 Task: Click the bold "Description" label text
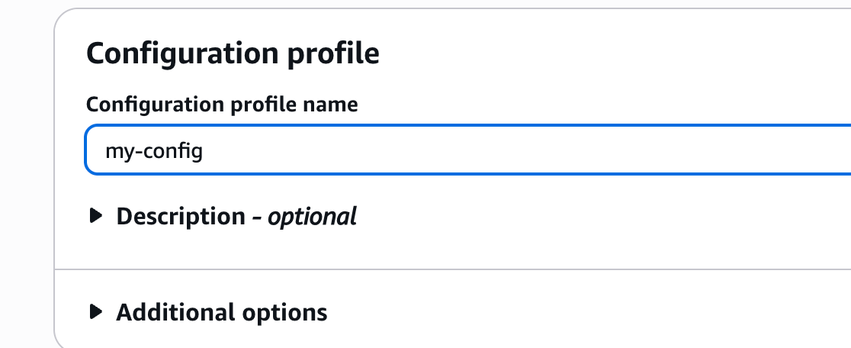[180, 217]
